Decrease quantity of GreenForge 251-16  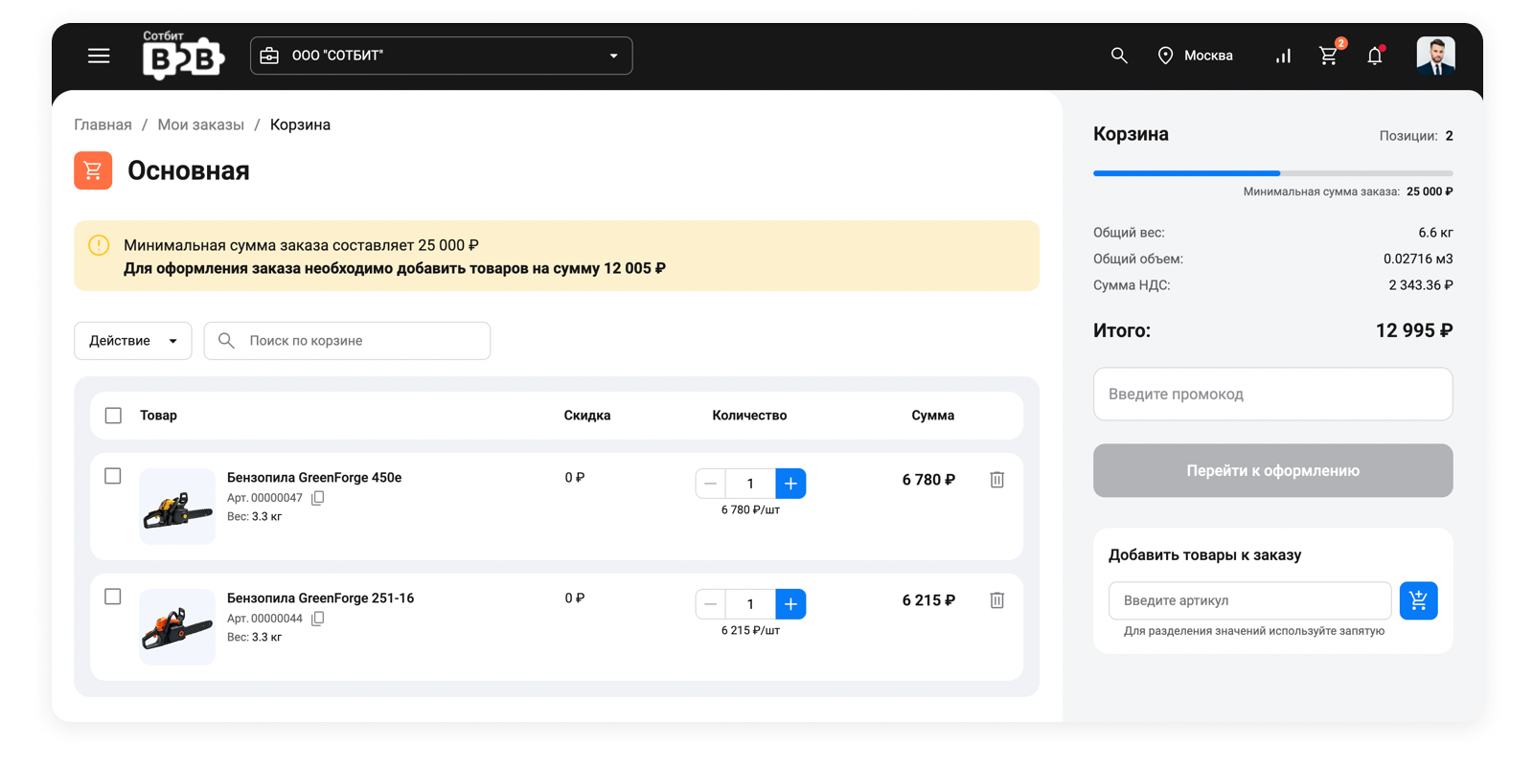(710, 604)
